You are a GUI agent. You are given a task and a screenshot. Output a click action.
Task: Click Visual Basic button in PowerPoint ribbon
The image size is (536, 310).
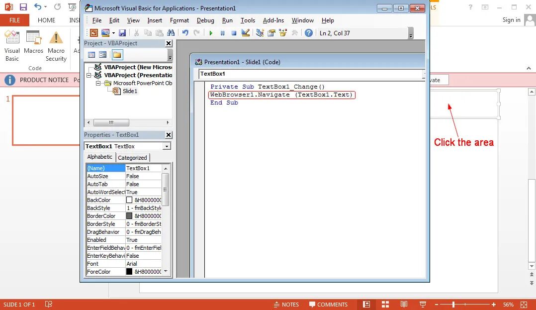pos(12,46)
